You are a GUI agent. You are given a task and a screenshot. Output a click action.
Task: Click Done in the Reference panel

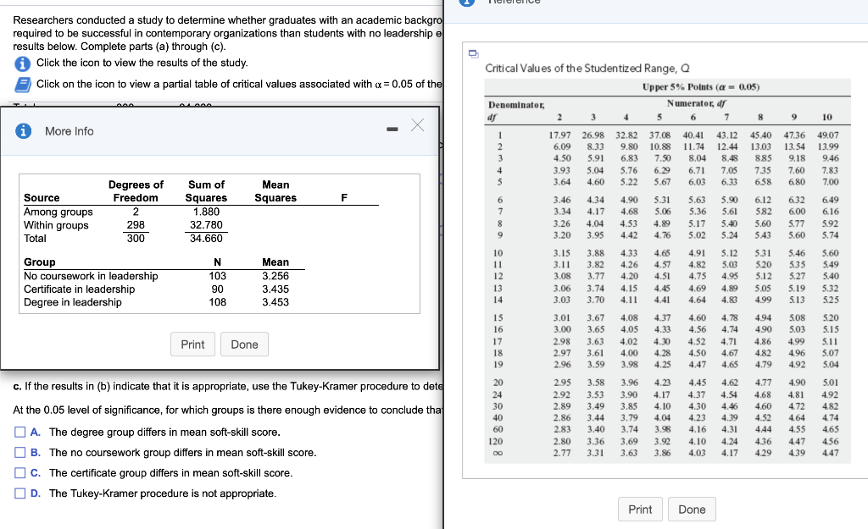coord(692,509)
